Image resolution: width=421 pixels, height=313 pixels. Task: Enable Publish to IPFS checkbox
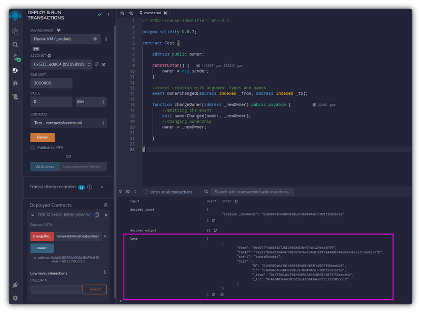coord(33,148)
